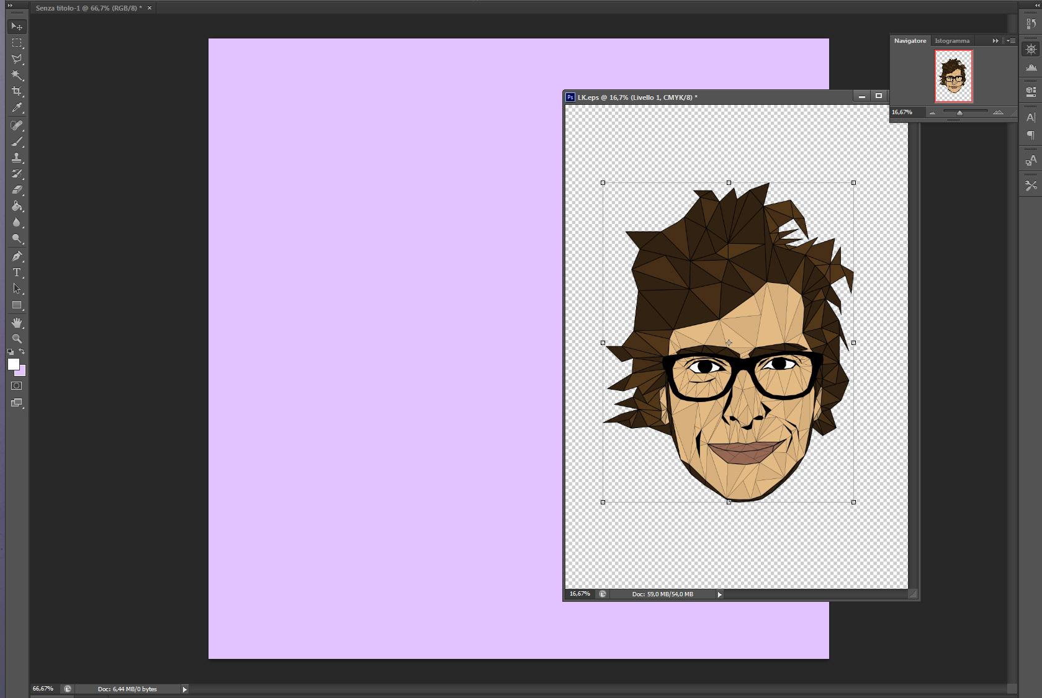Change the screen mode
This screenshot has height=698, width=1042.
[x=17, y=403]
